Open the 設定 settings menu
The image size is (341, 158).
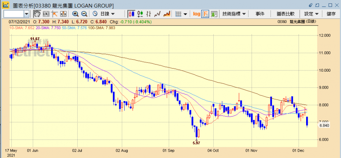click(311, 14)
